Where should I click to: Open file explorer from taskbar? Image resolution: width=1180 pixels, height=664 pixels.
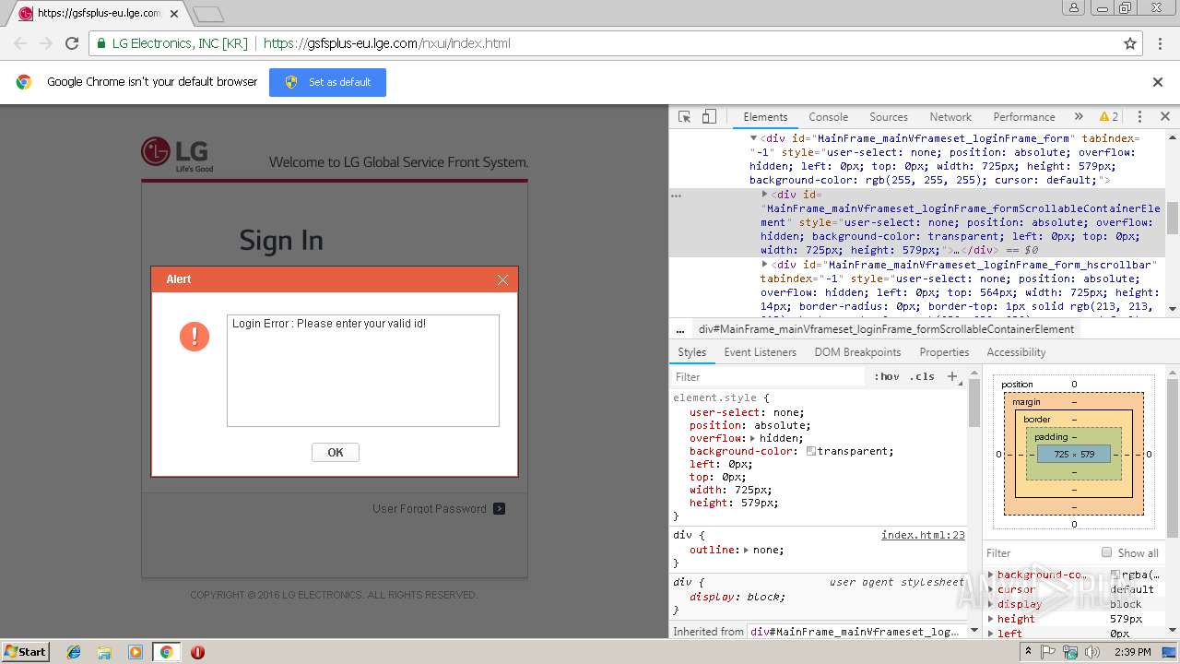coord(104,652)
